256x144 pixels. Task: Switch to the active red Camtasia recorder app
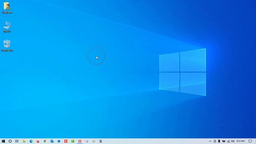click(80, 141)
